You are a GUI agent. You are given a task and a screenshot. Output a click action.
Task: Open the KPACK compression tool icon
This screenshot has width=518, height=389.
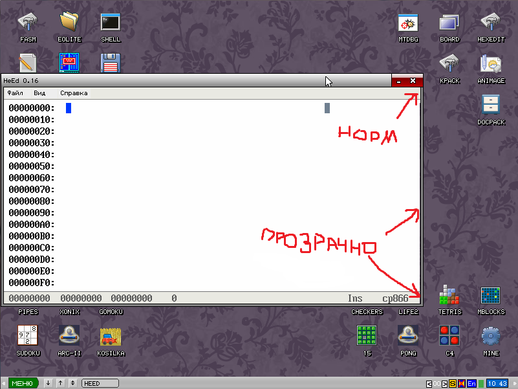coord(449,64)
